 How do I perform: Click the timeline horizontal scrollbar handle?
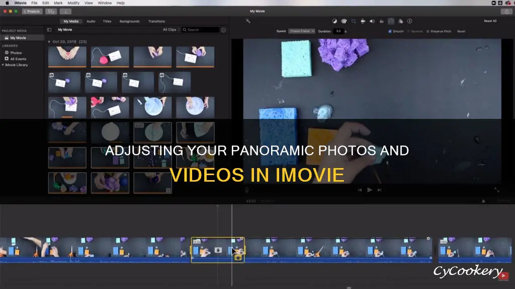(349, 287)
